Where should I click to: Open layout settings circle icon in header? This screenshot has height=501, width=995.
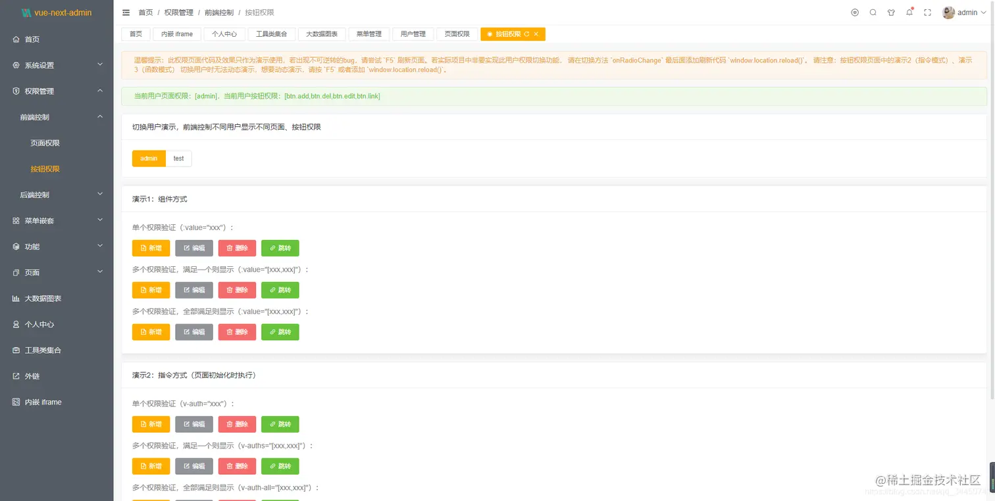click(x=855, y=12)
